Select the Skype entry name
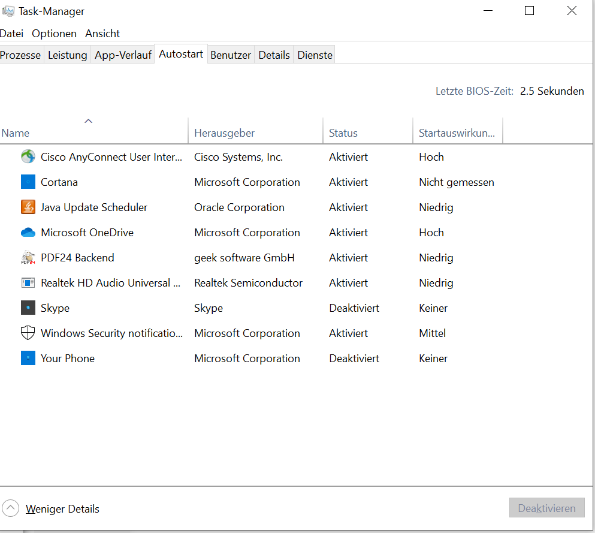 coord(55,308)
